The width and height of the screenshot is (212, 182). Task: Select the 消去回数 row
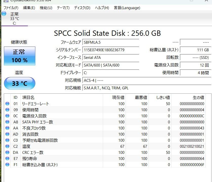[105, 134]
